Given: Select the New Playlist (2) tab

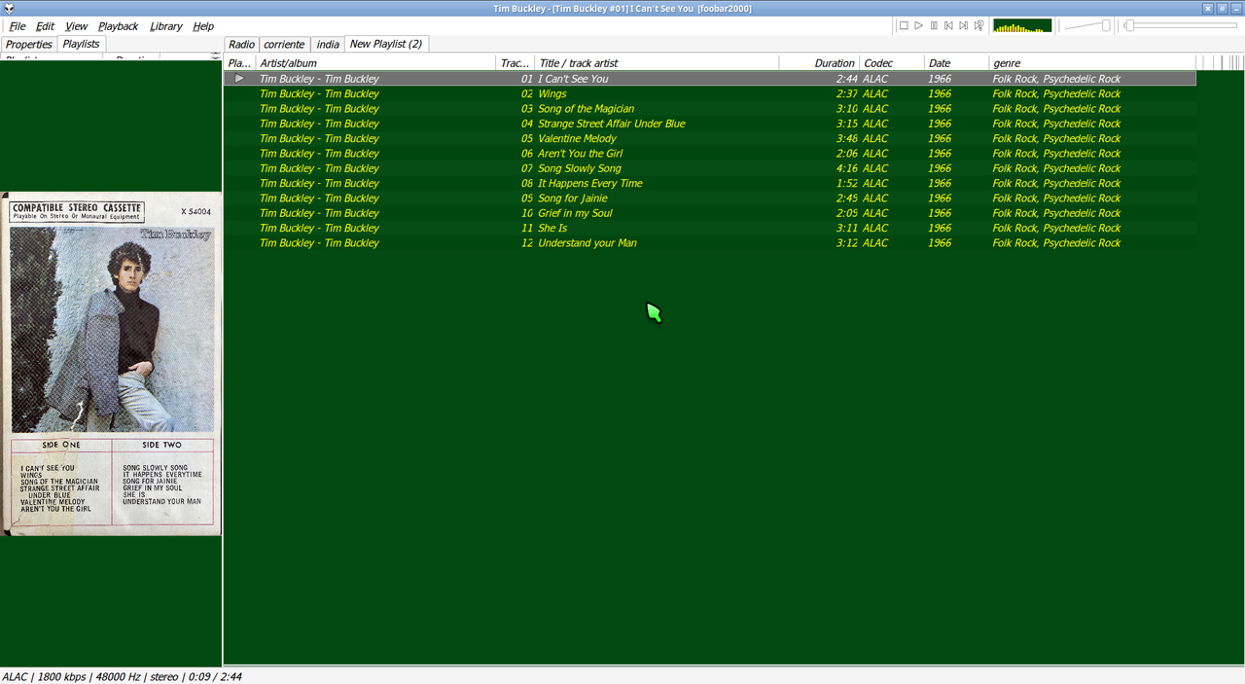Looking at the screenshot, I should [386, 44].
